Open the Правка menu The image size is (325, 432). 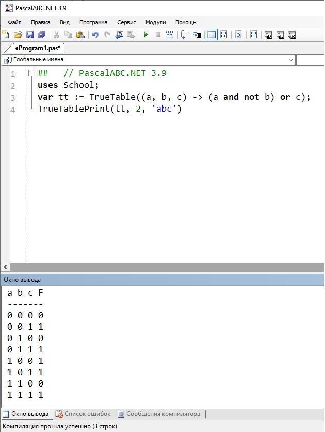coord(40,22)
